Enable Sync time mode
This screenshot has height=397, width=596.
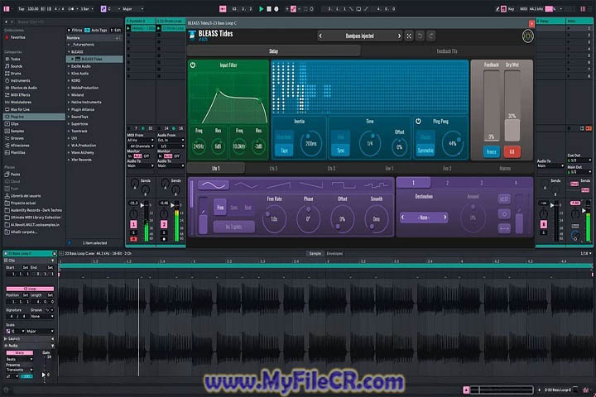pyautogui.click(x=340, y=151)
